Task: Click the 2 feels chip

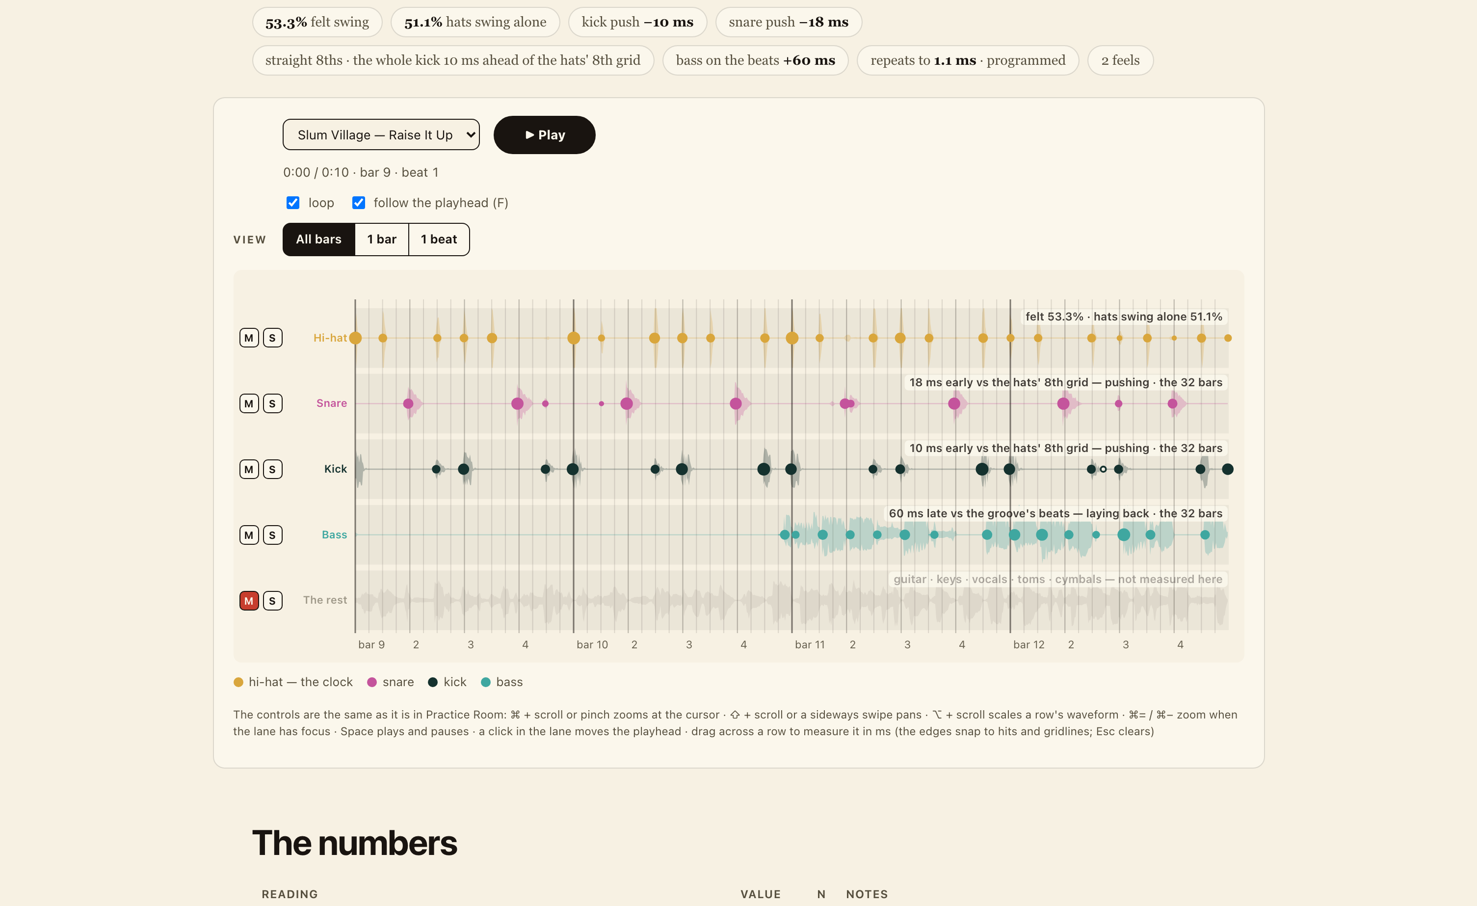Action: coord(1120,60)
